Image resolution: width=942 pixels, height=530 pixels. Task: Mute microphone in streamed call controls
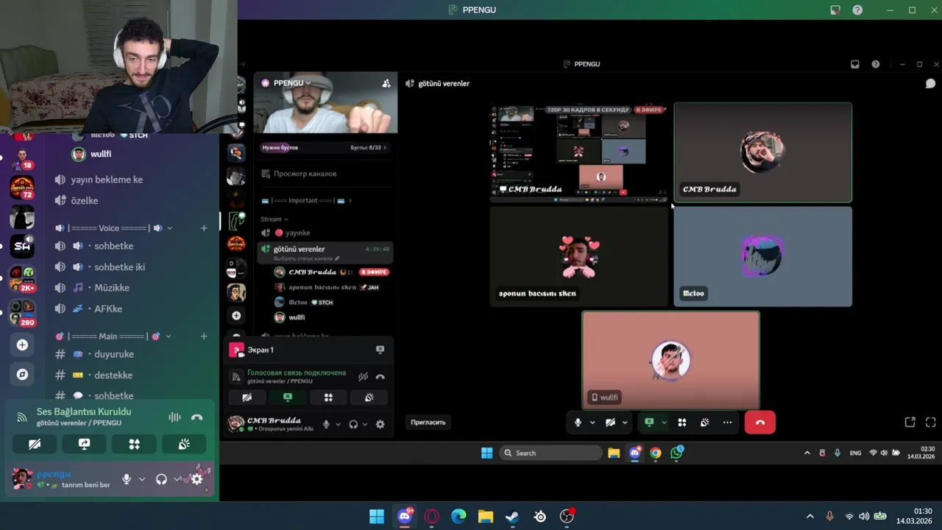point(578,423)
